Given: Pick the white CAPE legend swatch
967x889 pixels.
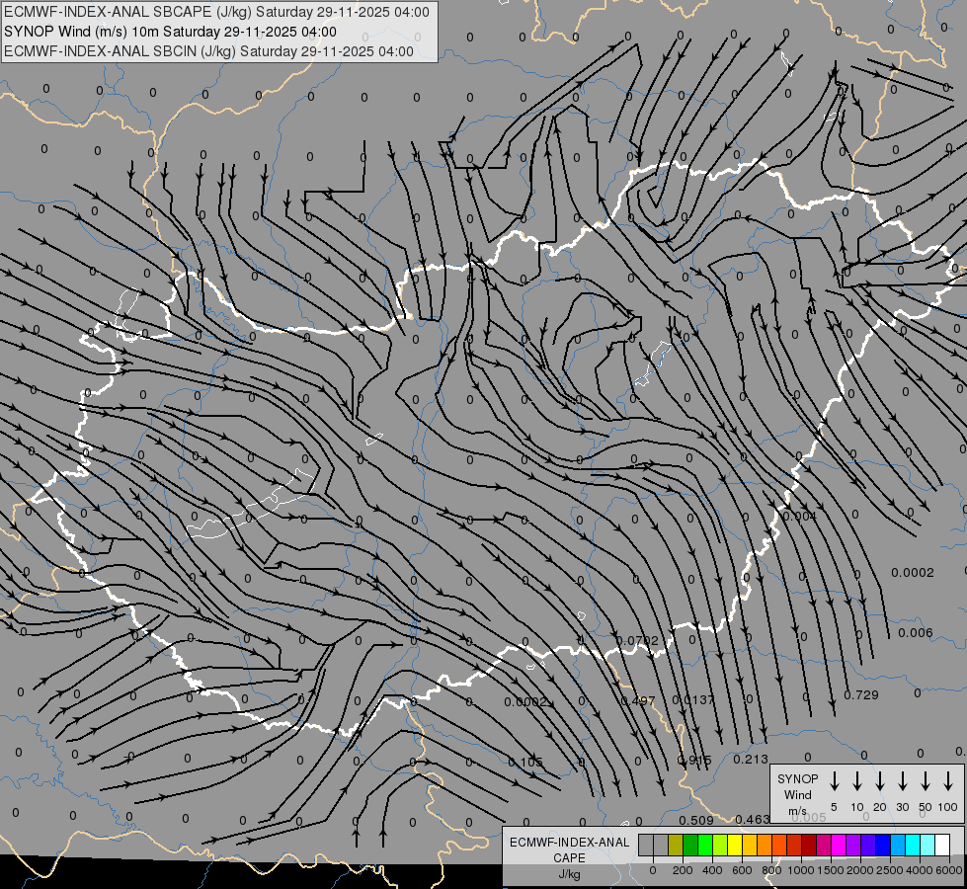Looking at the screenshot, I should (941, 845).
